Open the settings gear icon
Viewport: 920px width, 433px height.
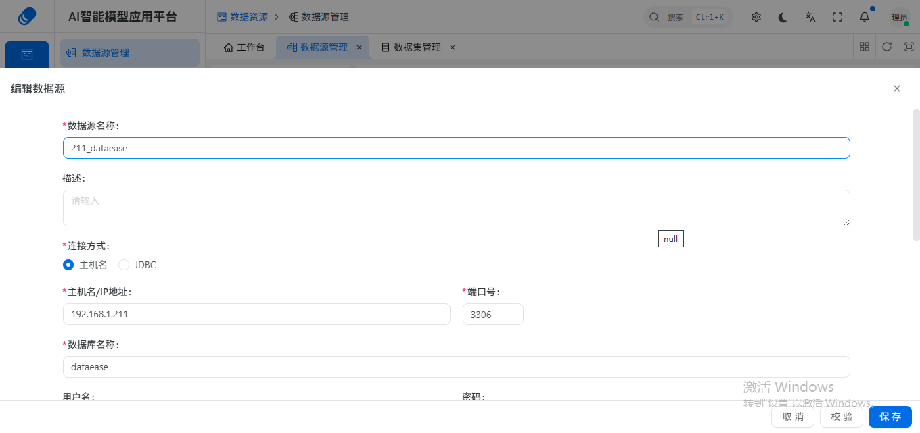756,17
